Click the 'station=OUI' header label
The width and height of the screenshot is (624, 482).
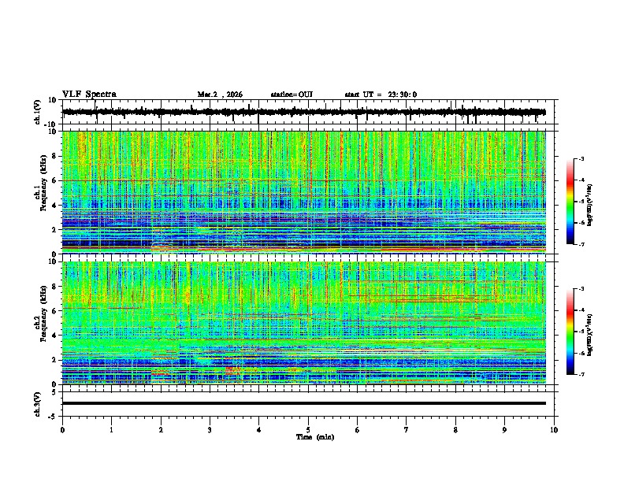tap(292, 95)
